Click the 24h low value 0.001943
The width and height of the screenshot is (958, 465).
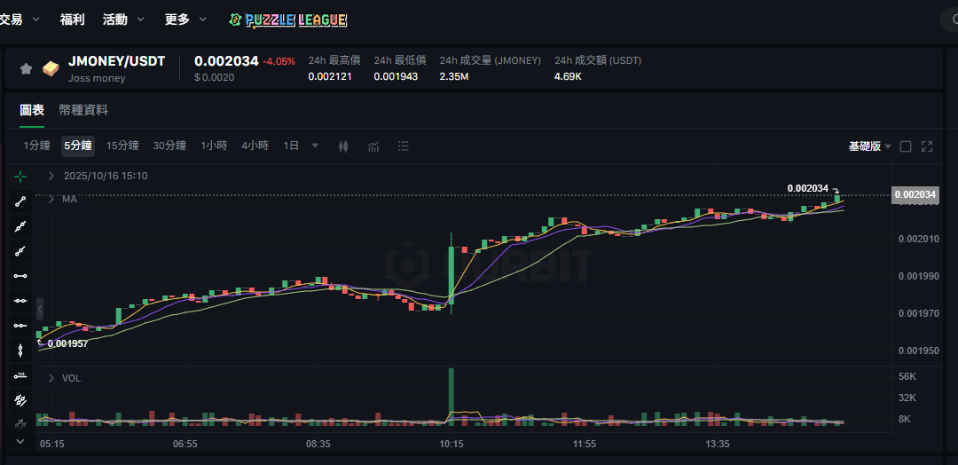[396, 77]
